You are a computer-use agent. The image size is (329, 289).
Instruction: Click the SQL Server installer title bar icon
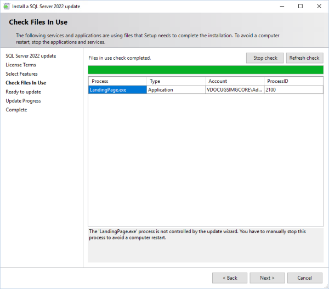pyautogui.click(x=7, y=6)
